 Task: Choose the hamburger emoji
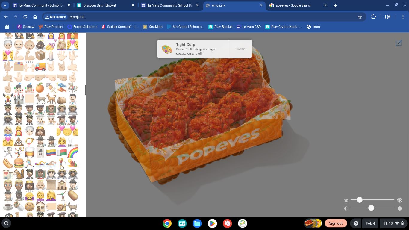tap(19, 163)
